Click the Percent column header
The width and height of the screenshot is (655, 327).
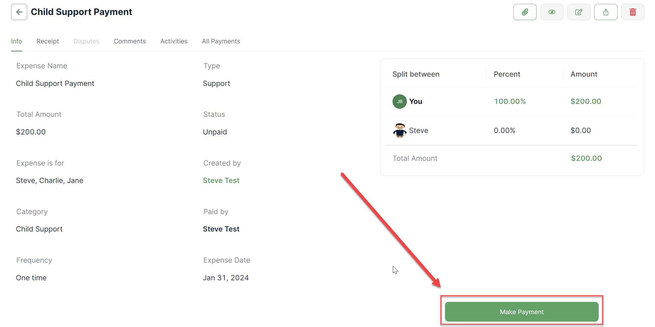coord(507,74)
